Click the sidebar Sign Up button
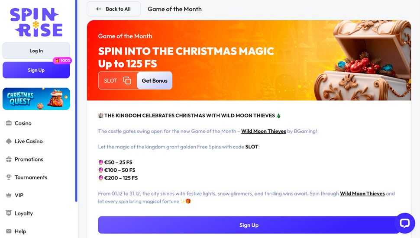Screen dimensions: 420x238 click(x=36, y=70)
